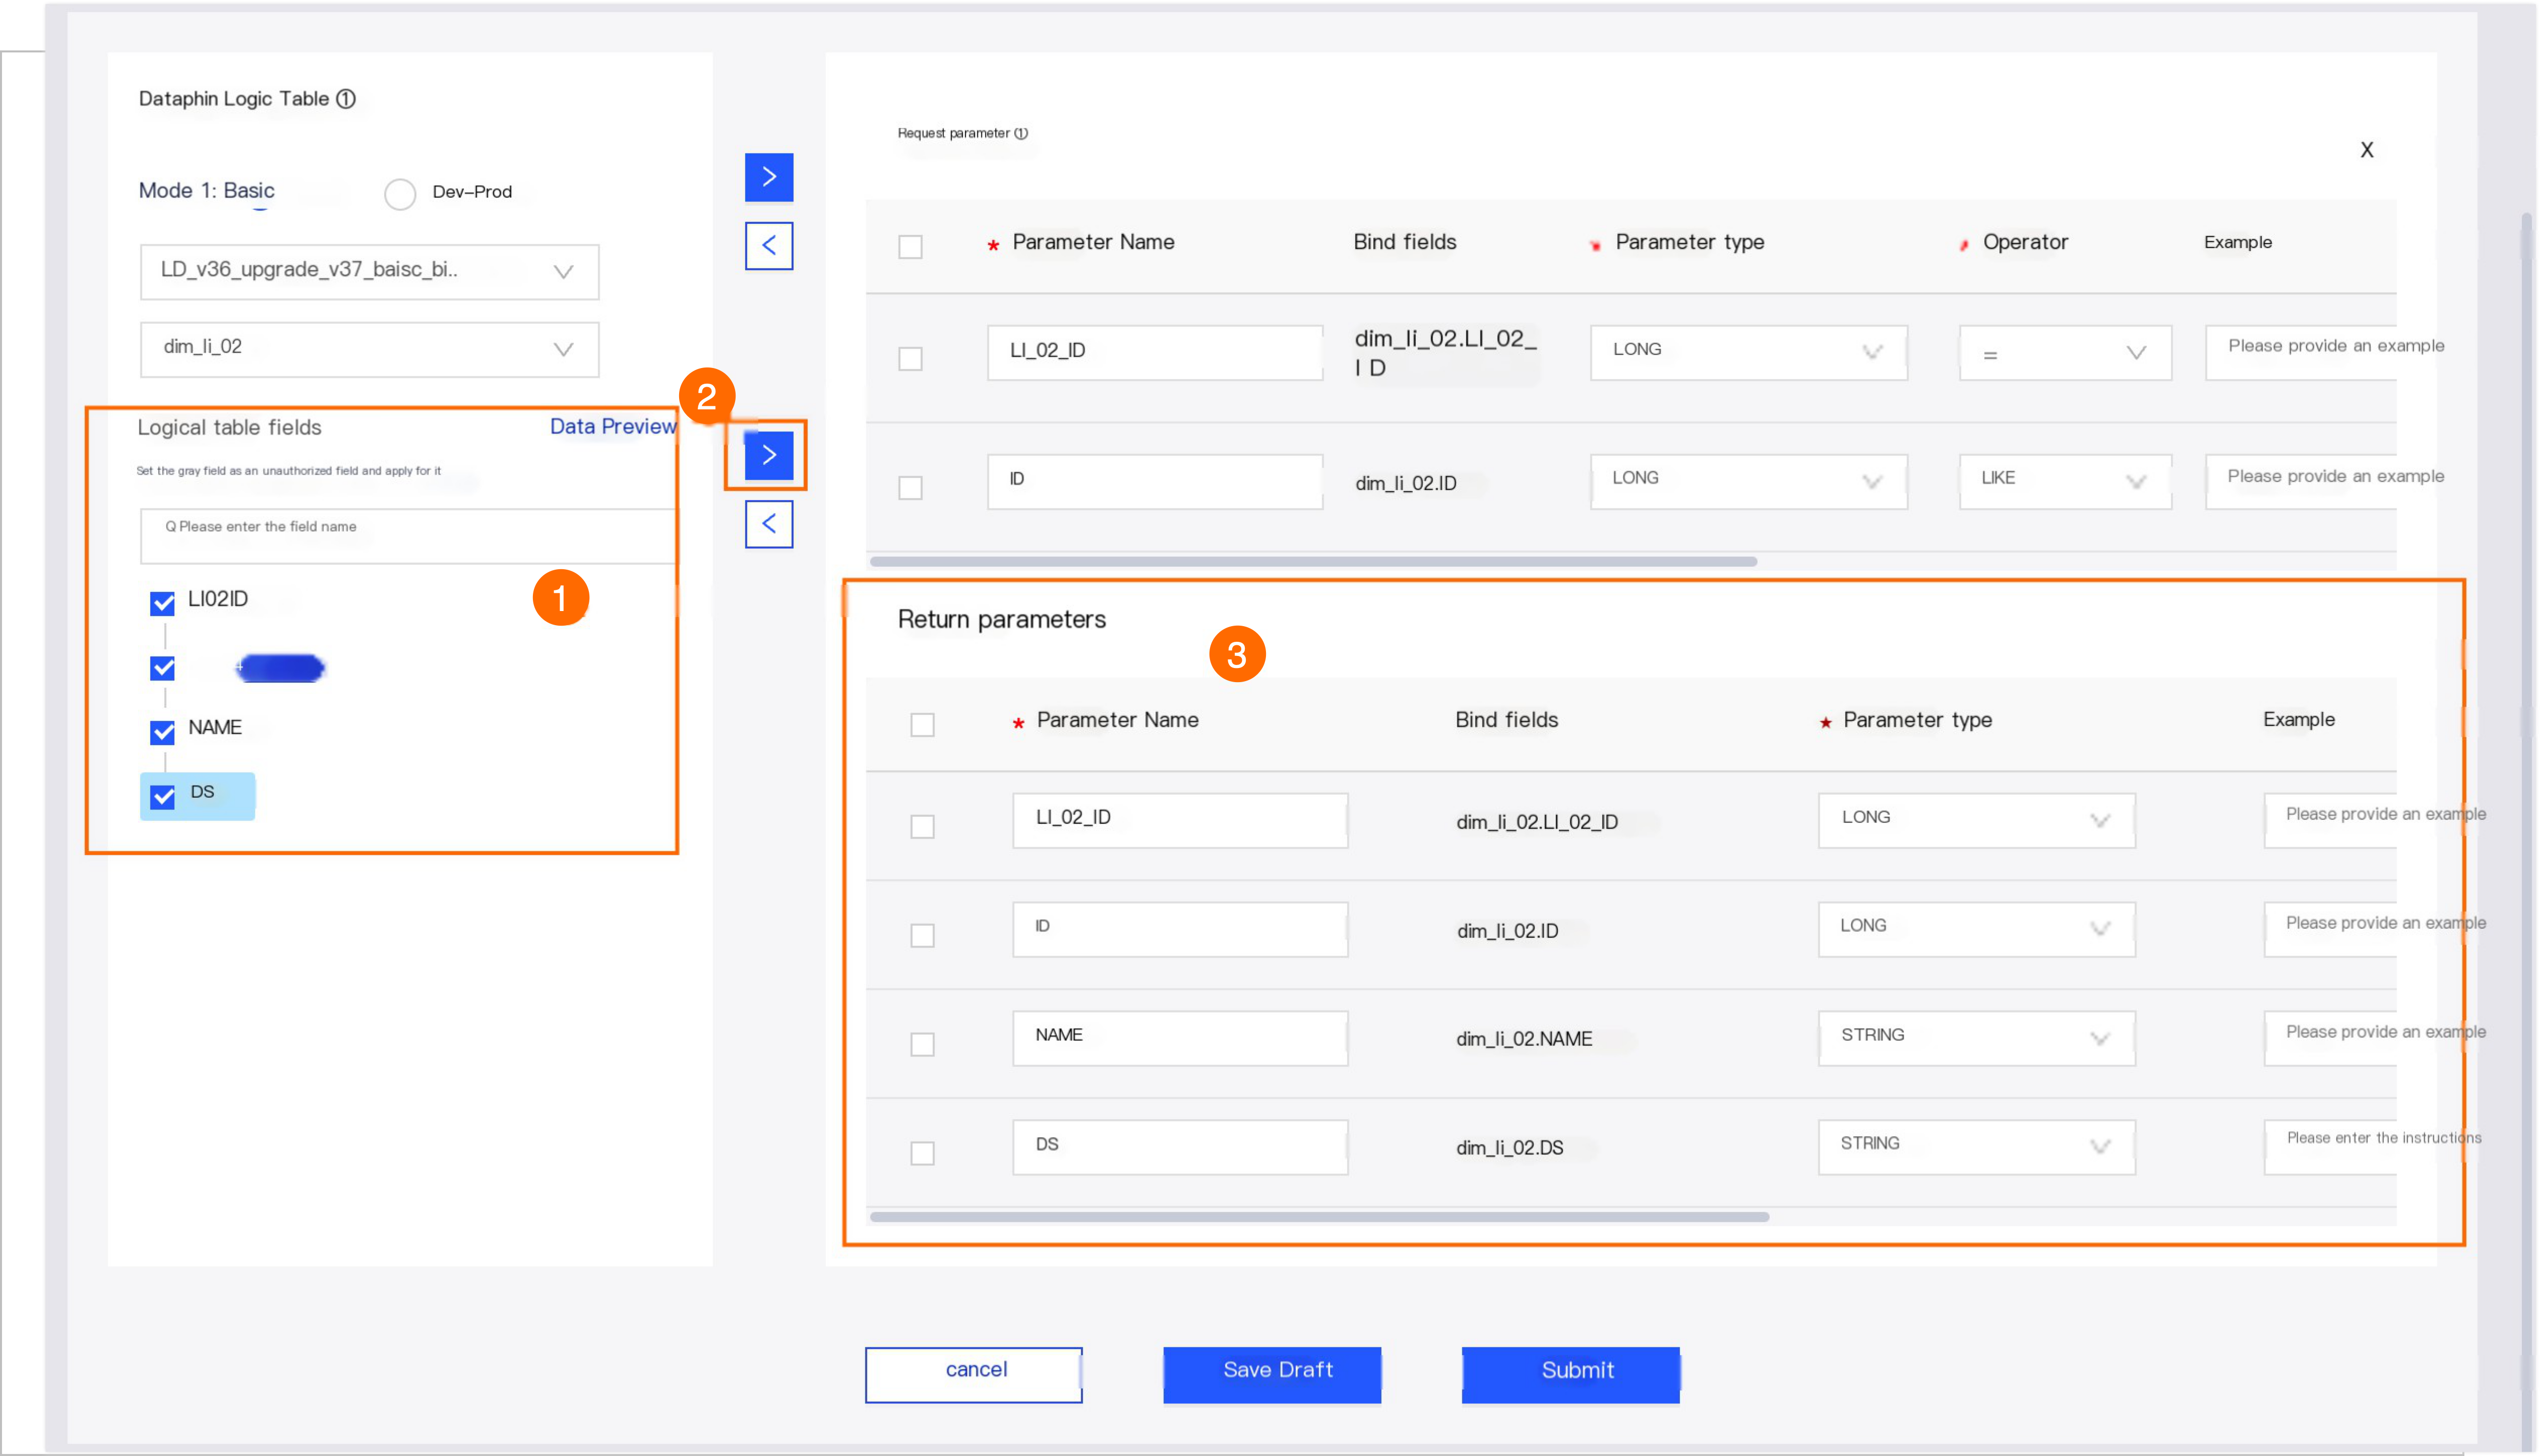Click info icon next to Dataphin Logic Table
The height and width of the screenshot is (1456, 2540).
click(x=346, y=99)
